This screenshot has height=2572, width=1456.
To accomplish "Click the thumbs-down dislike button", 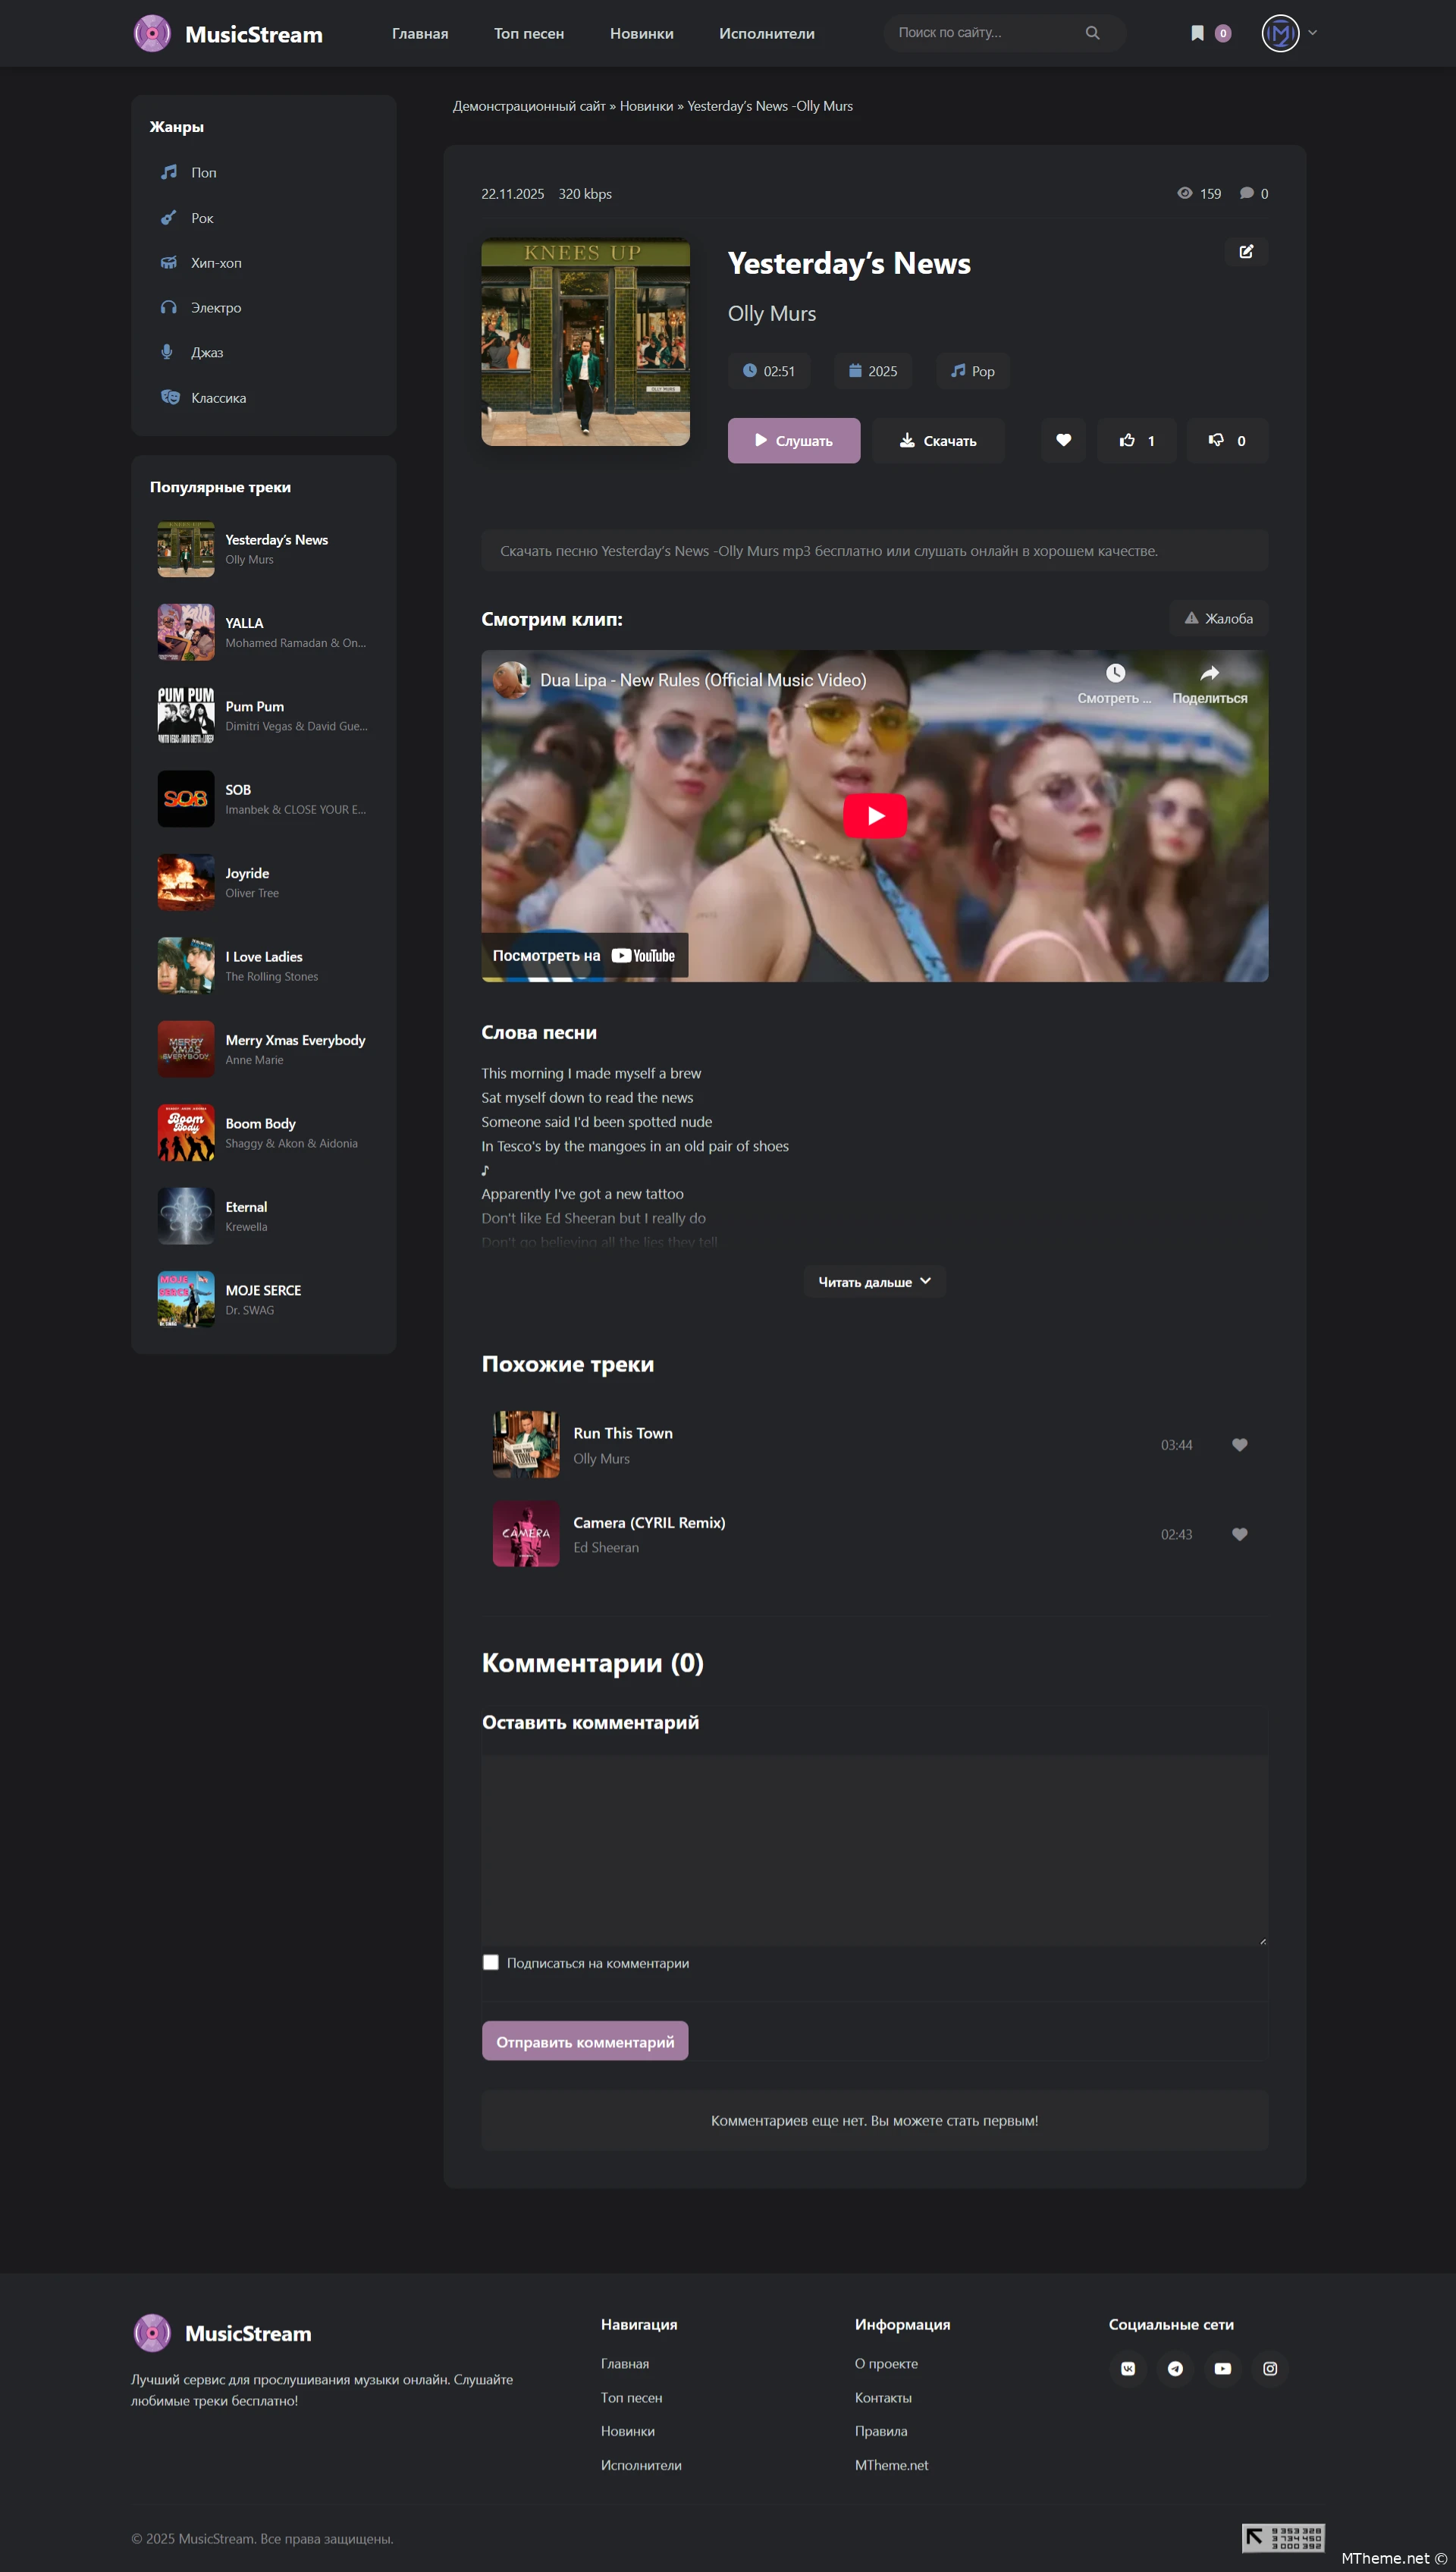I will click(x=1226, y=440).
